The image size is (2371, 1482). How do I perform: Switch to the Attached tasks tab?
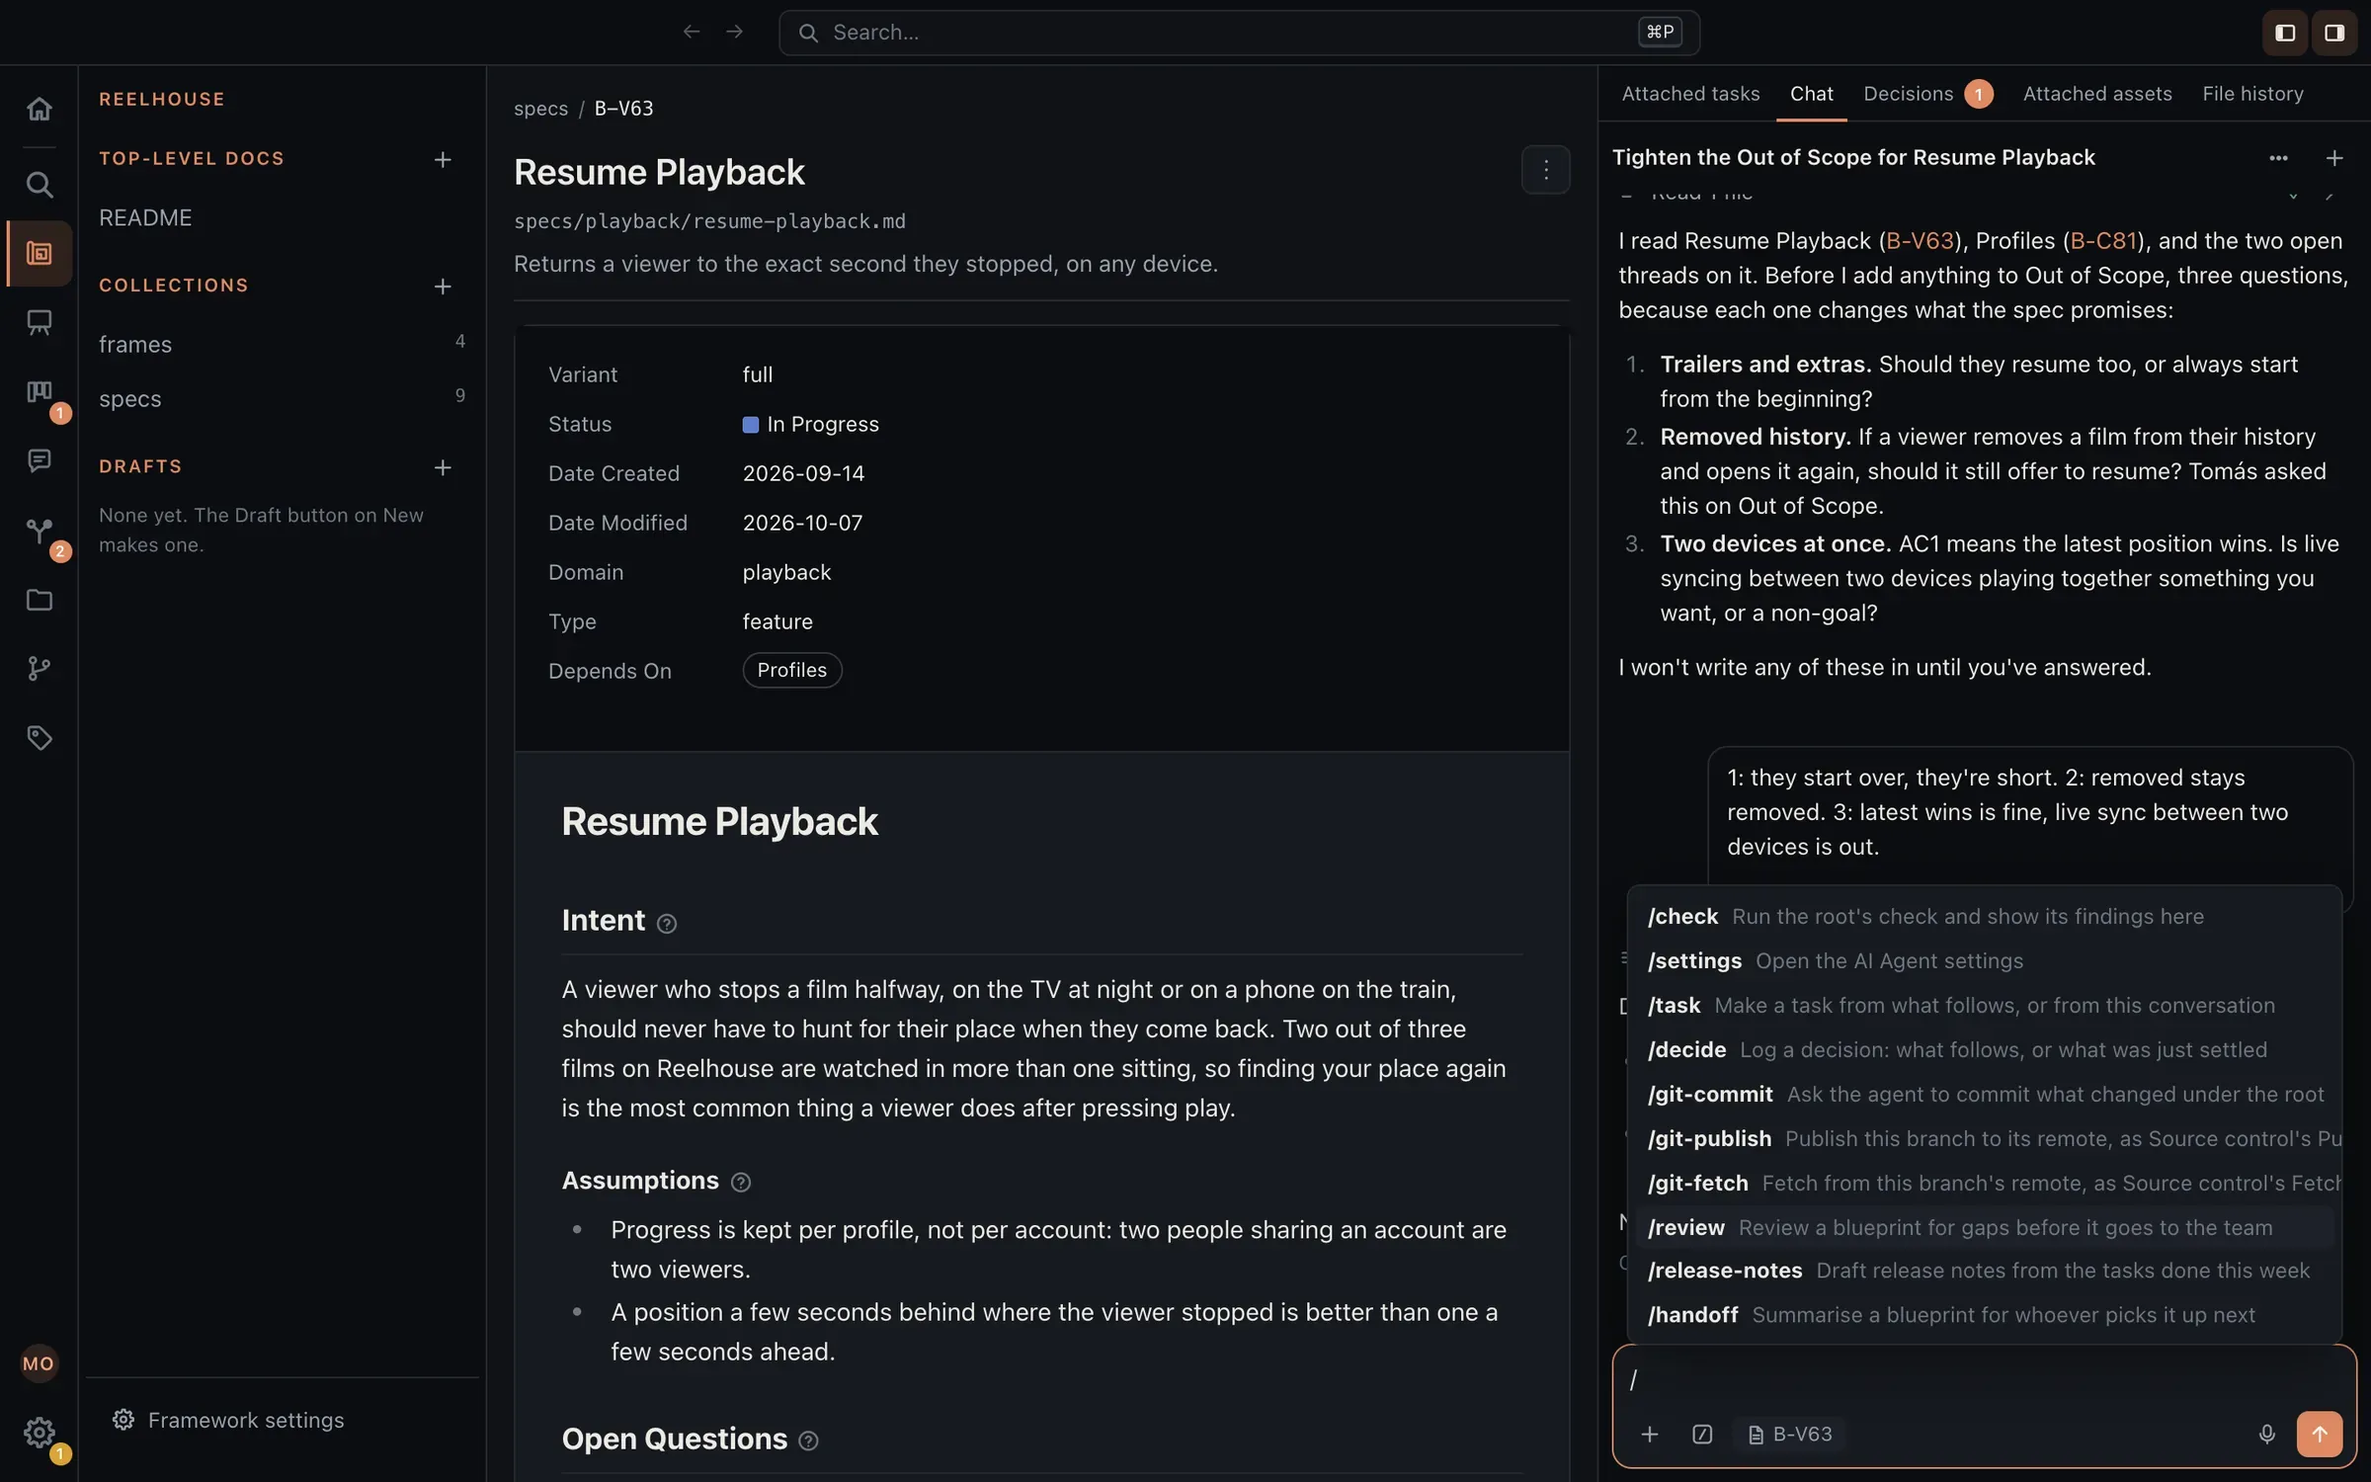pyautogui.click(x=1690, y=94)
